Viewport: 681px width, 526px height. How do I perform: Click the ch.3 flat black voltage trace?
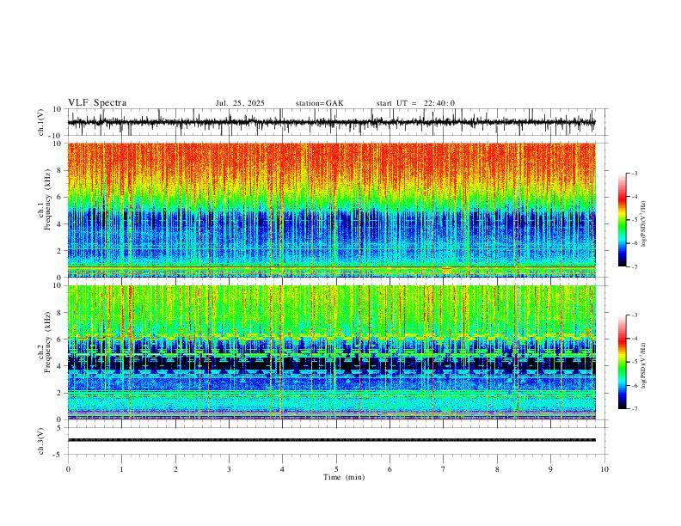pos(331,440)
